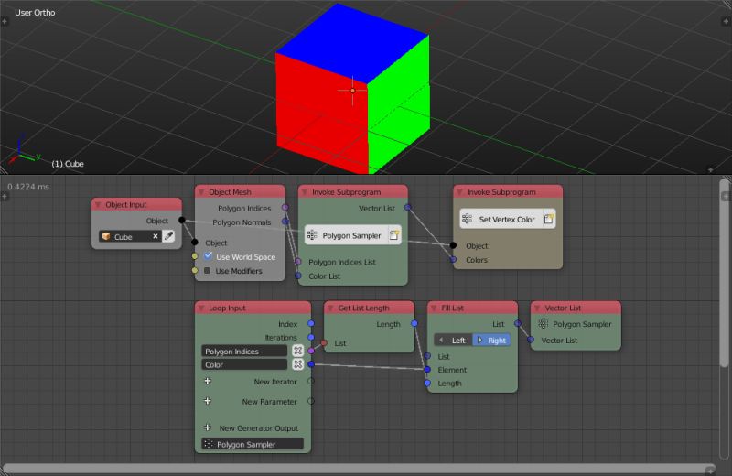732x476 pixels.
Task: Collapse the Fill List node
Action: (x=434, y=308)
